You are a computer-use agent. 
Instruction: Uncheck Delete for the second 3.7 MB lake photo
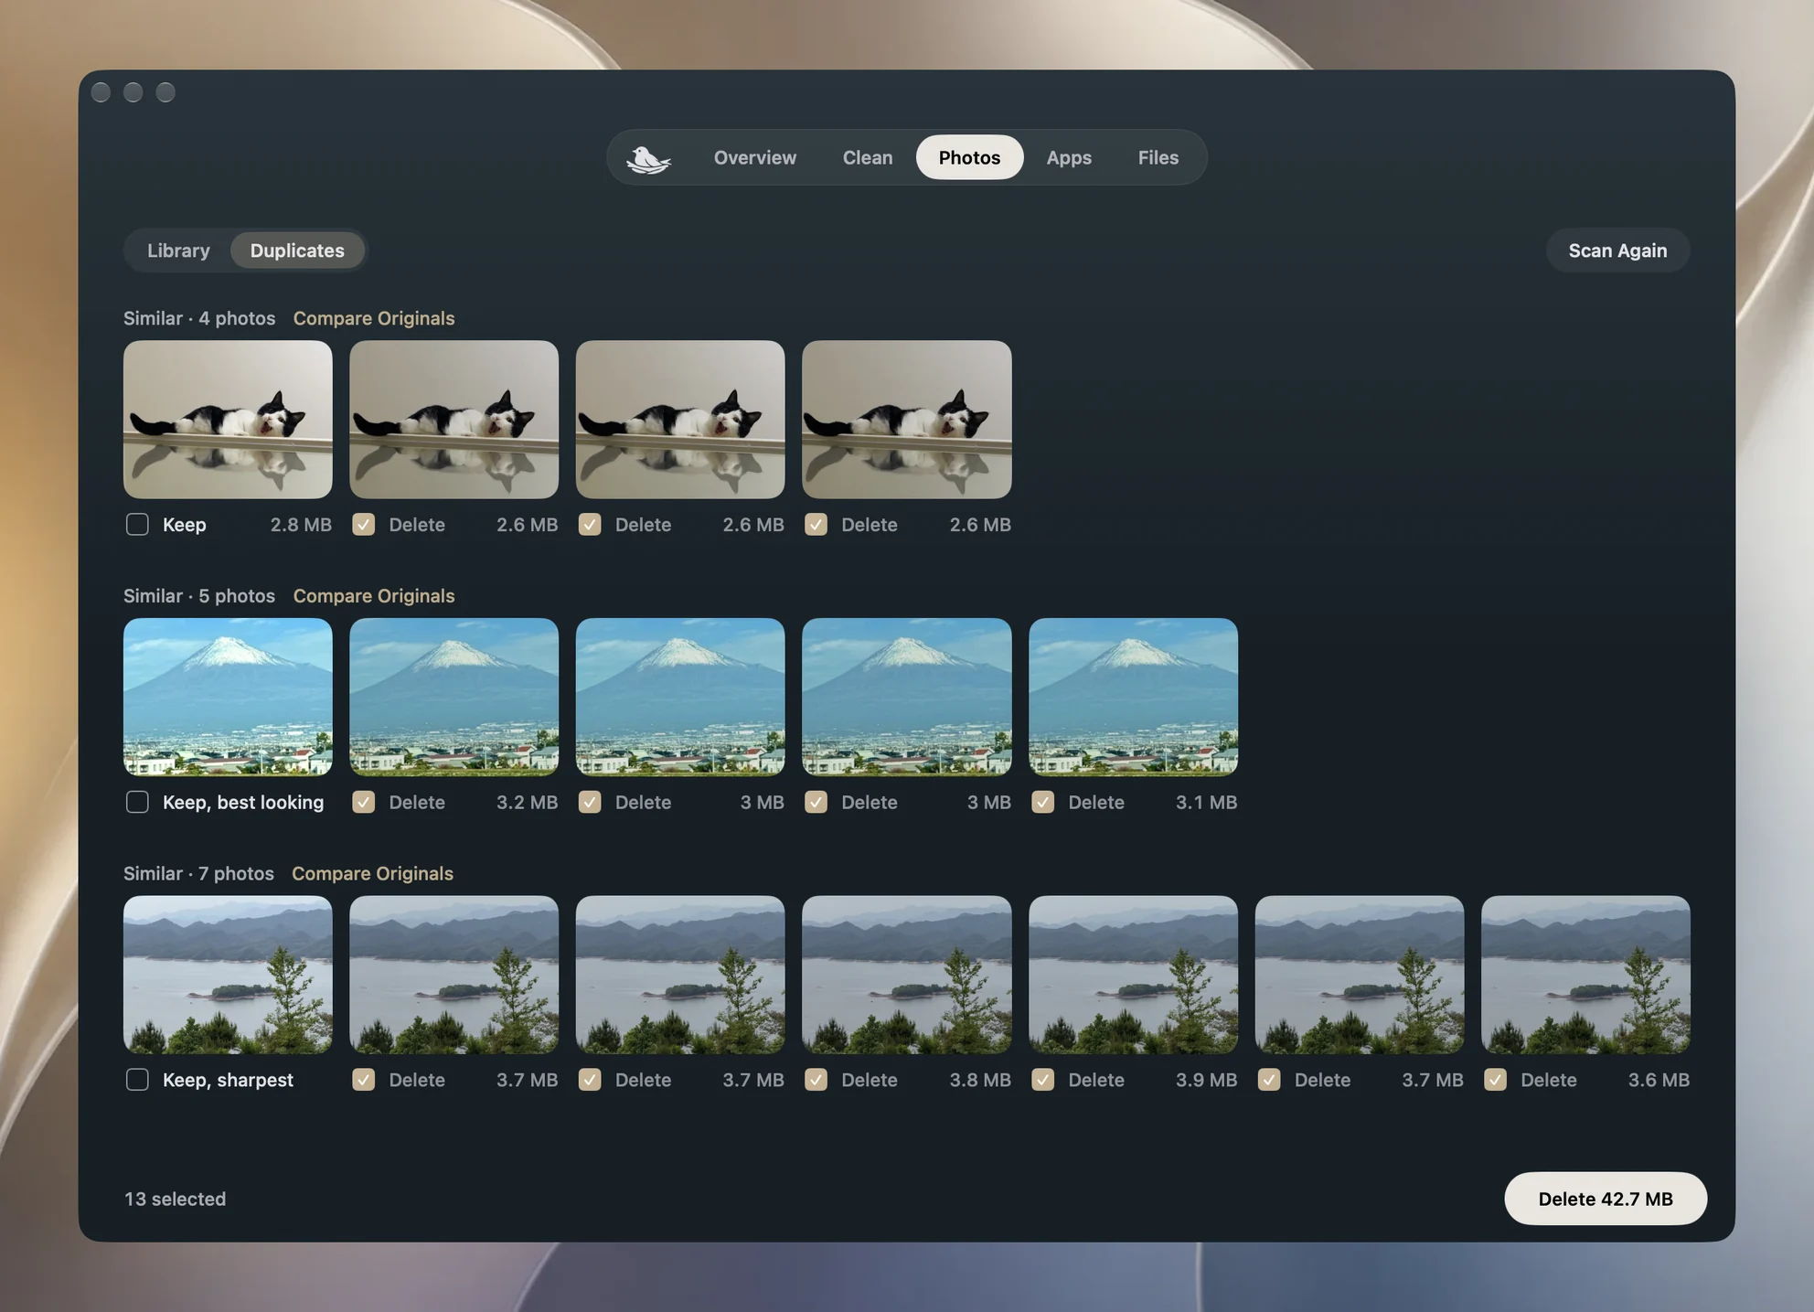pos(590,1081)
